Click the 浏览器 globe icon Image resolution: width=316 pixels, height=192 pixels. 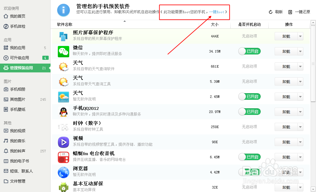64,172
